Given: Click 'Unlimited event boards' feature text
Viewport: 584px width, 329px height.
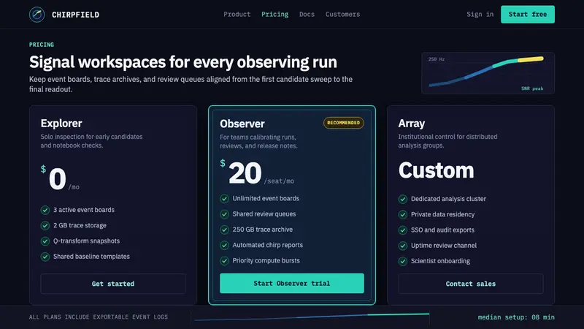Looking at the screenshot, I should click(x=266, y=198).
